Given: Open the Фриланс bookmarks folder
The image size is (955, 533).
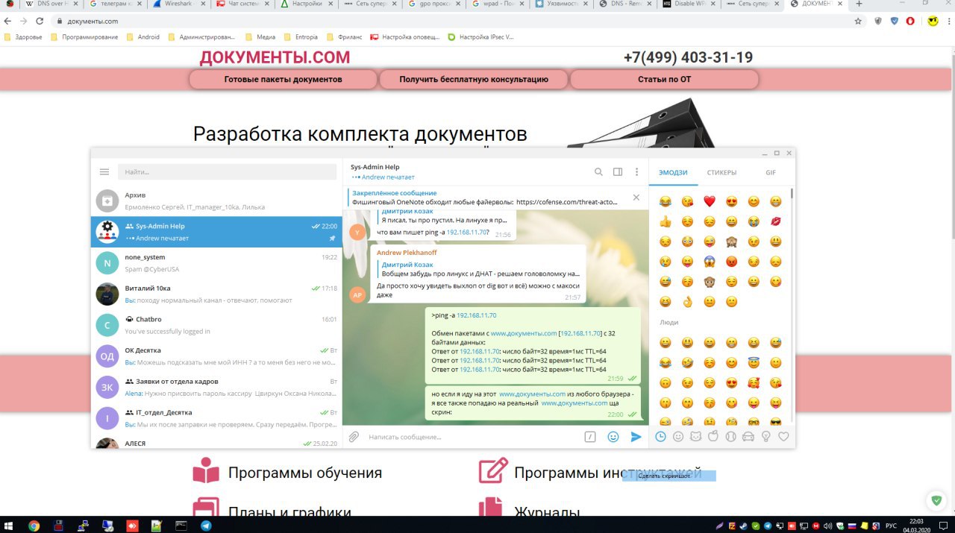Looking at the screenshot, I should click(x=345, y=37).
